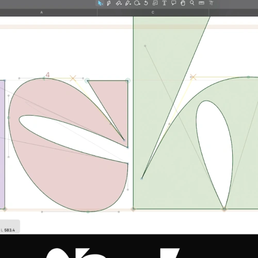Select the arrow Select tool
258x258 pixels.
(x=100, y=3)
